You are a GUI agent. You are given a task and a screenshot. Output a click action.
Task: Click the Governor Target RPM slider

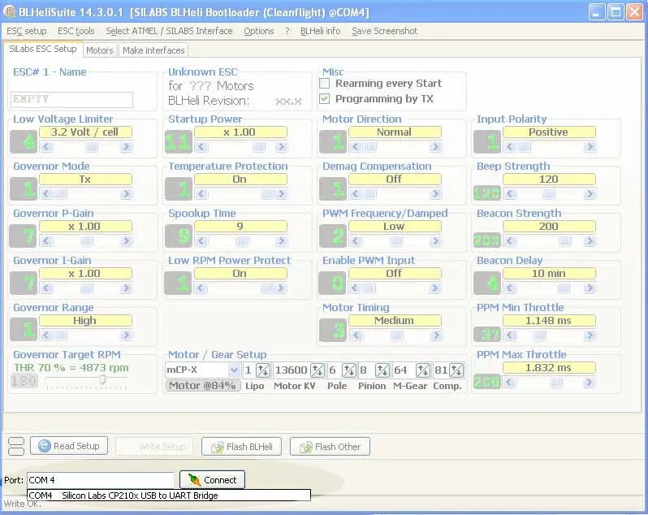(102, 381)
